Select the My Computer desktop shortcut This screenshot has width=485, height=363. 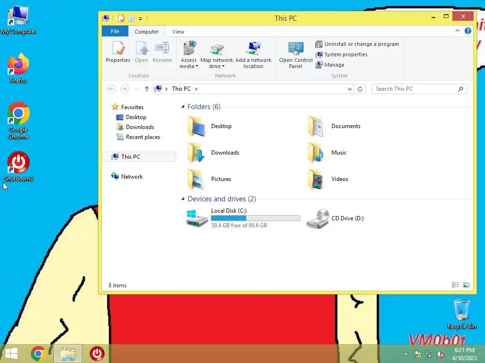pos(18,20)
